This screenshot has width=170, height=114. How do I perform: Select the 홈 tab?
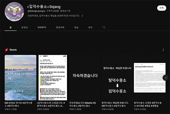(11, 27)
